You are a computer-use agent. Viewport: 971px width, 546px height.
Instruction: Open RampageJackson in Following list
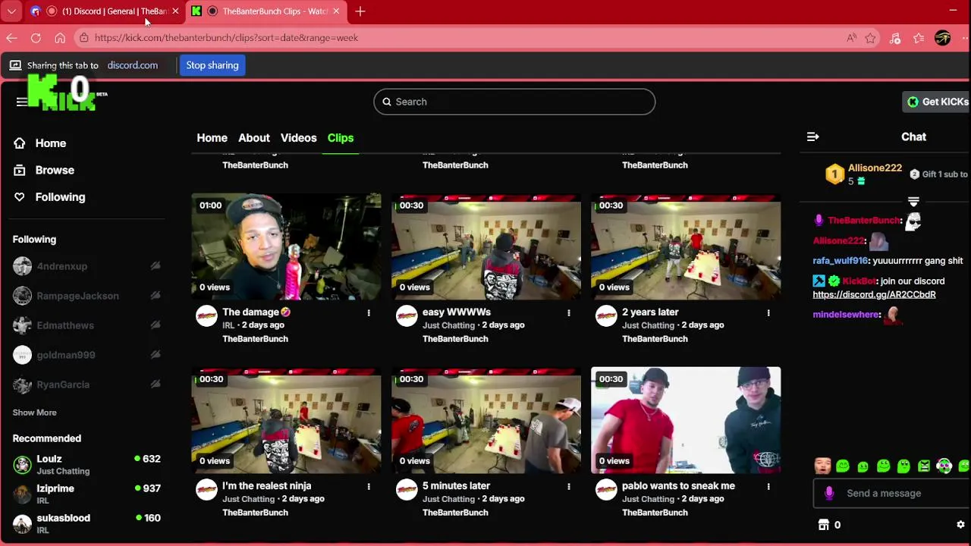click(77, 296)
